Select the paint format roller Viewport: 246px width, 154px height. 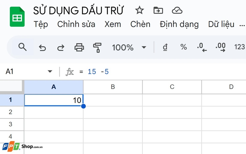coord(97,48)
